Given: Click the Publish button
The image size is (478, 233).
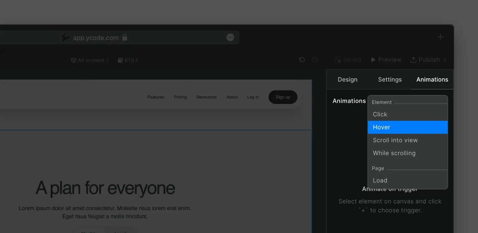Looking at the screenshot, I should click(425, 60).
